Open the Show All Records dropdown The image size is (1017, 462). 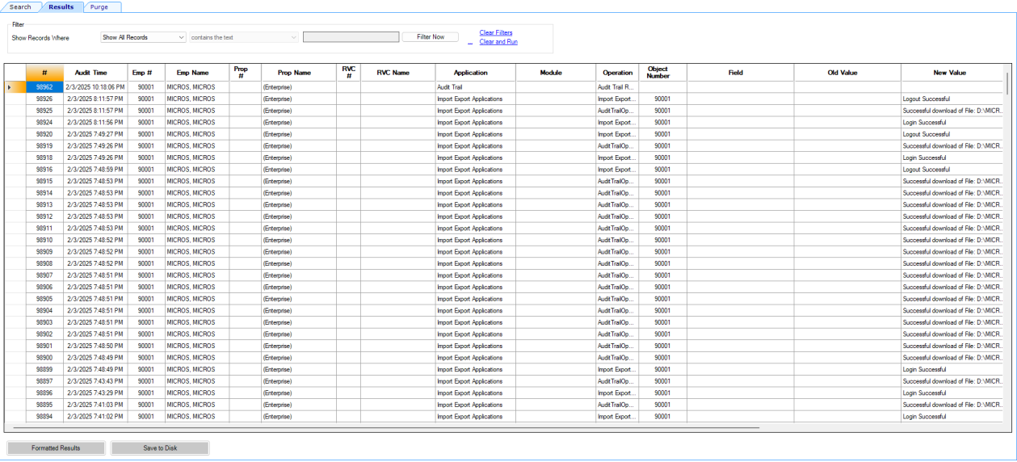[144, 37]
